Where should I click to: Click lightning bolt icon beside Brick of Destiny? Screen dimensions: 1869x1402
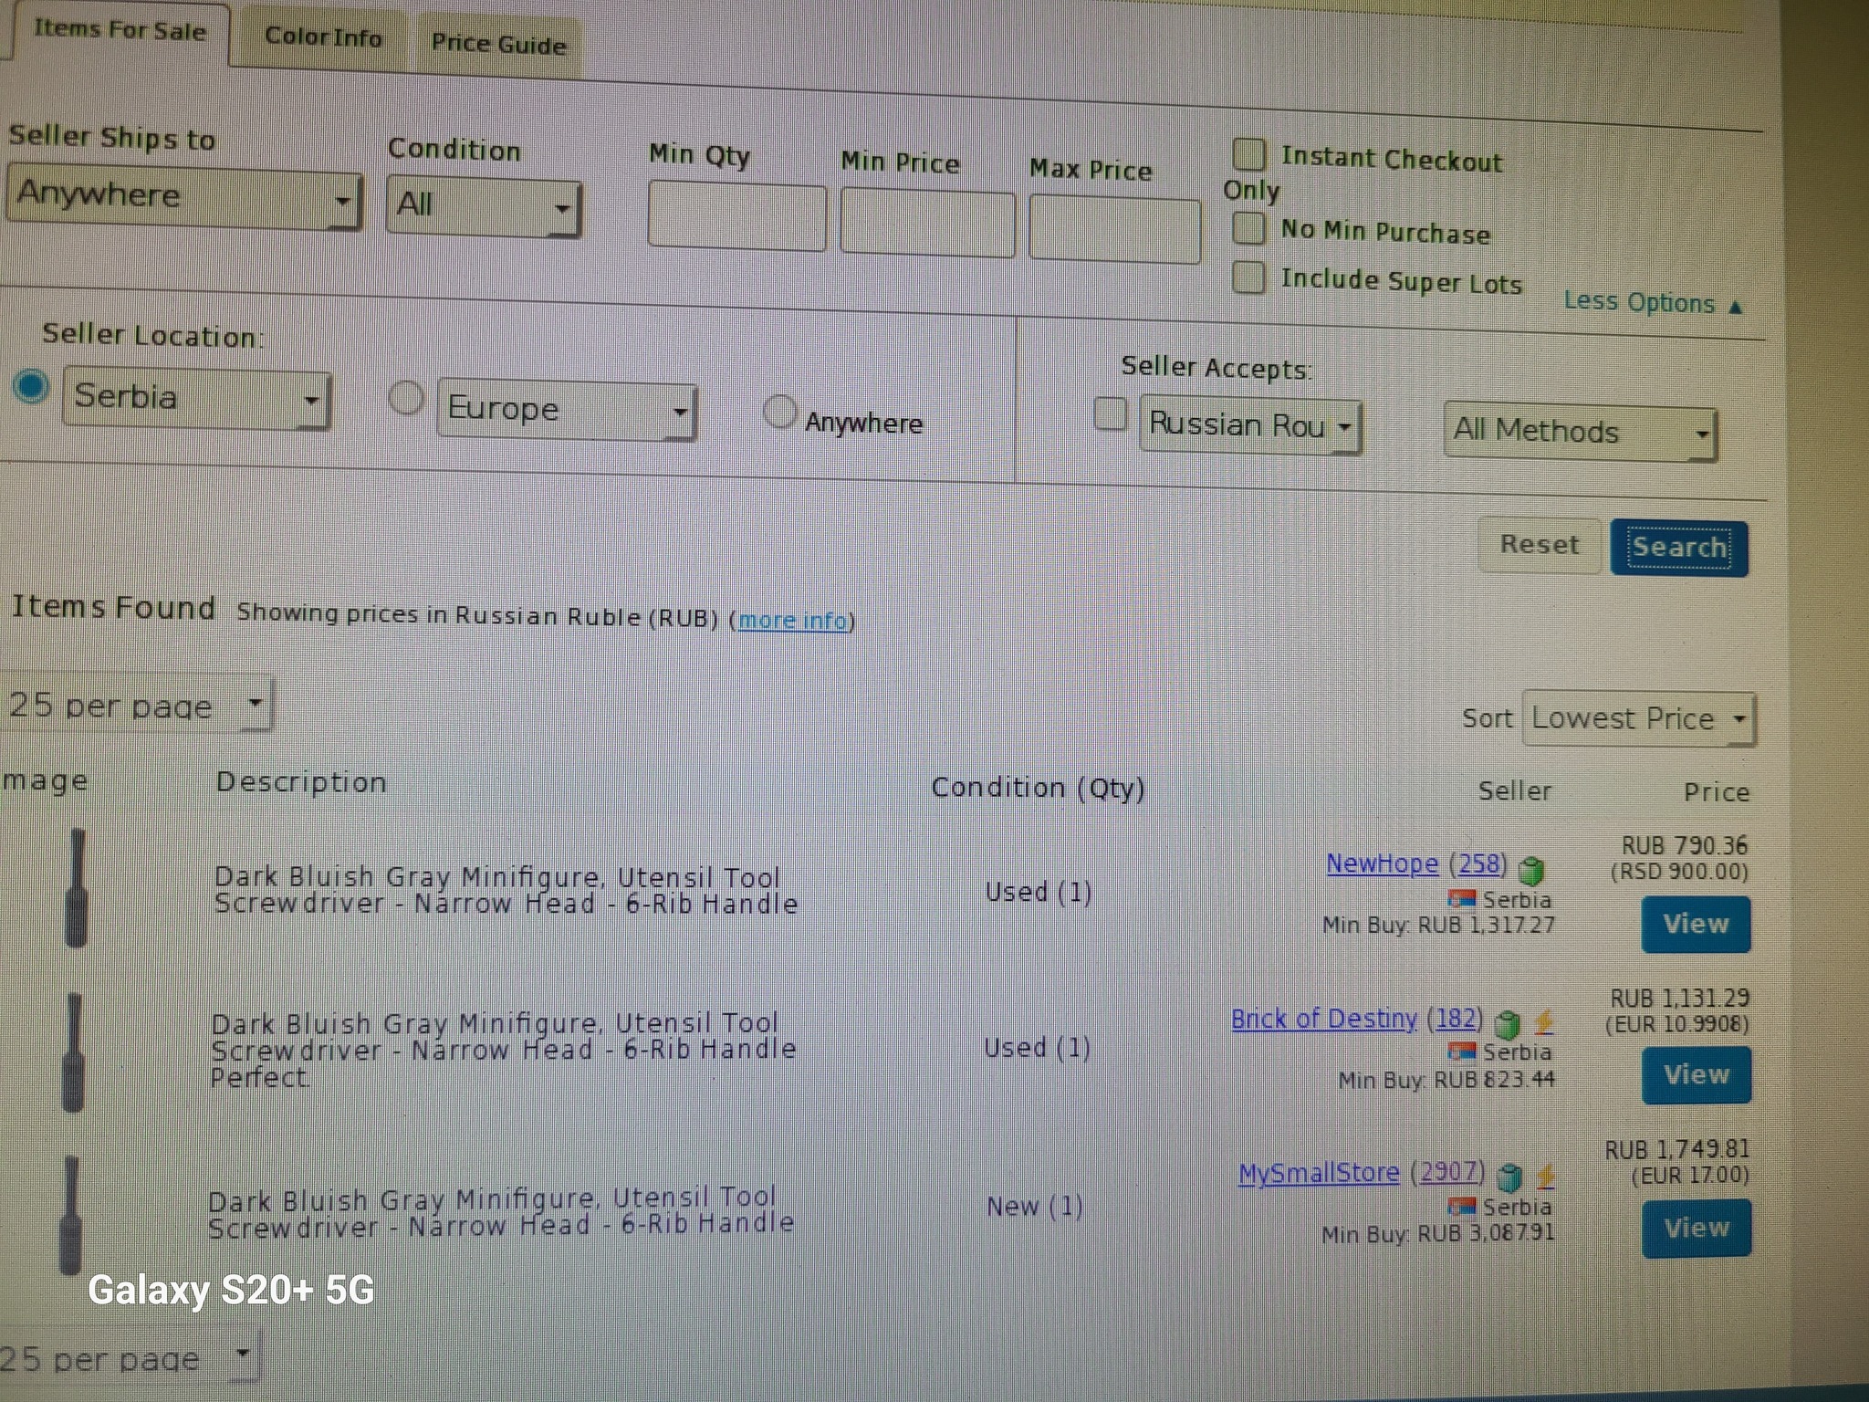[x=1544, y=1021]
